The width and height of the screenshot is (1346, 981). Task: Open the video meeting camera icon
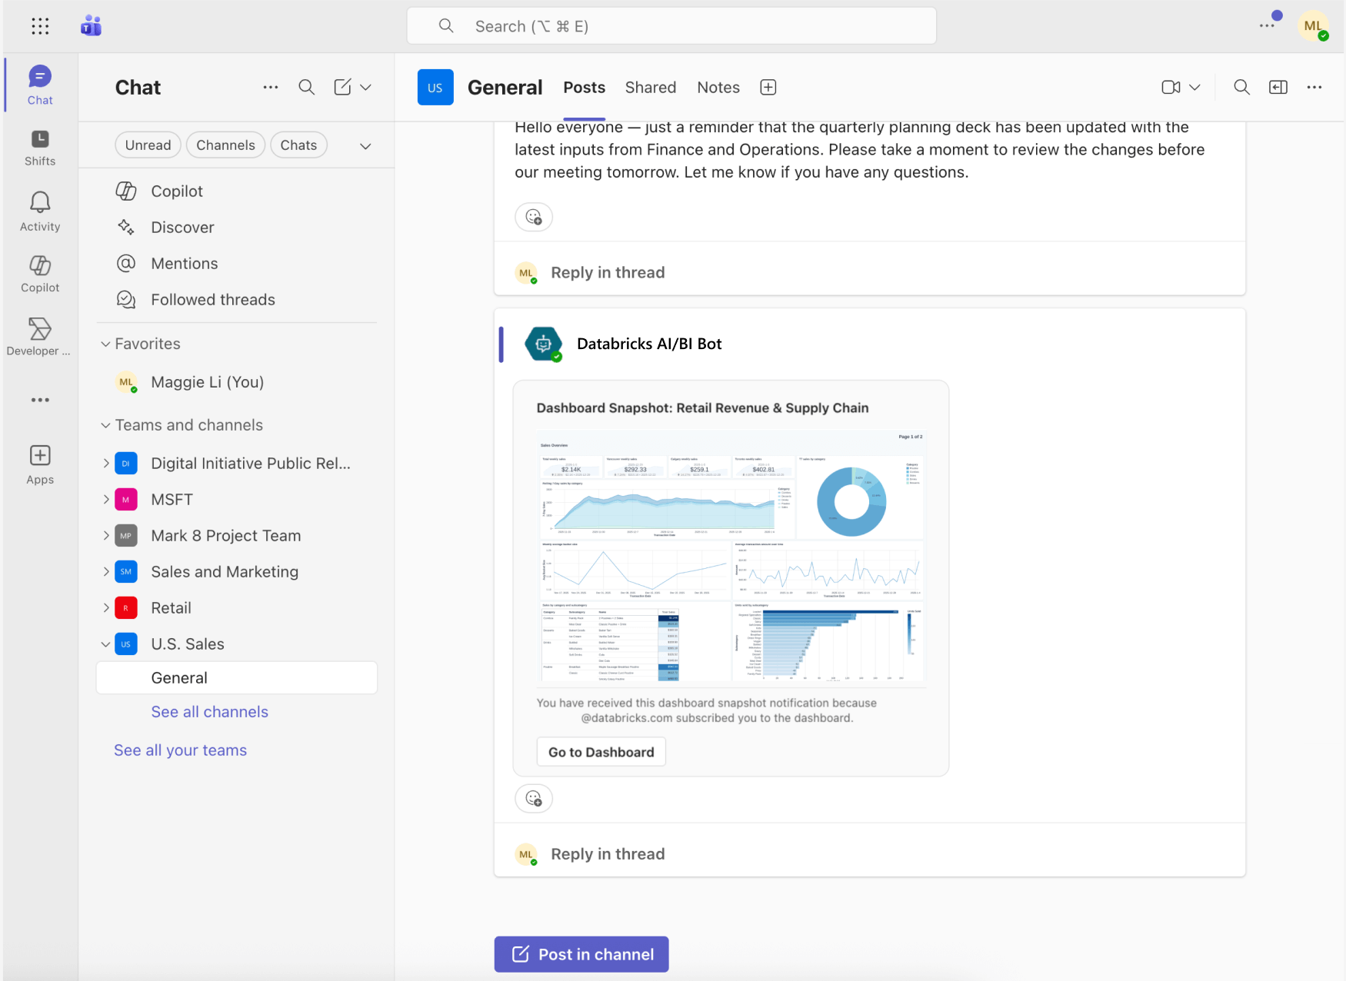pyautogui.click(x=1170, y=87)
